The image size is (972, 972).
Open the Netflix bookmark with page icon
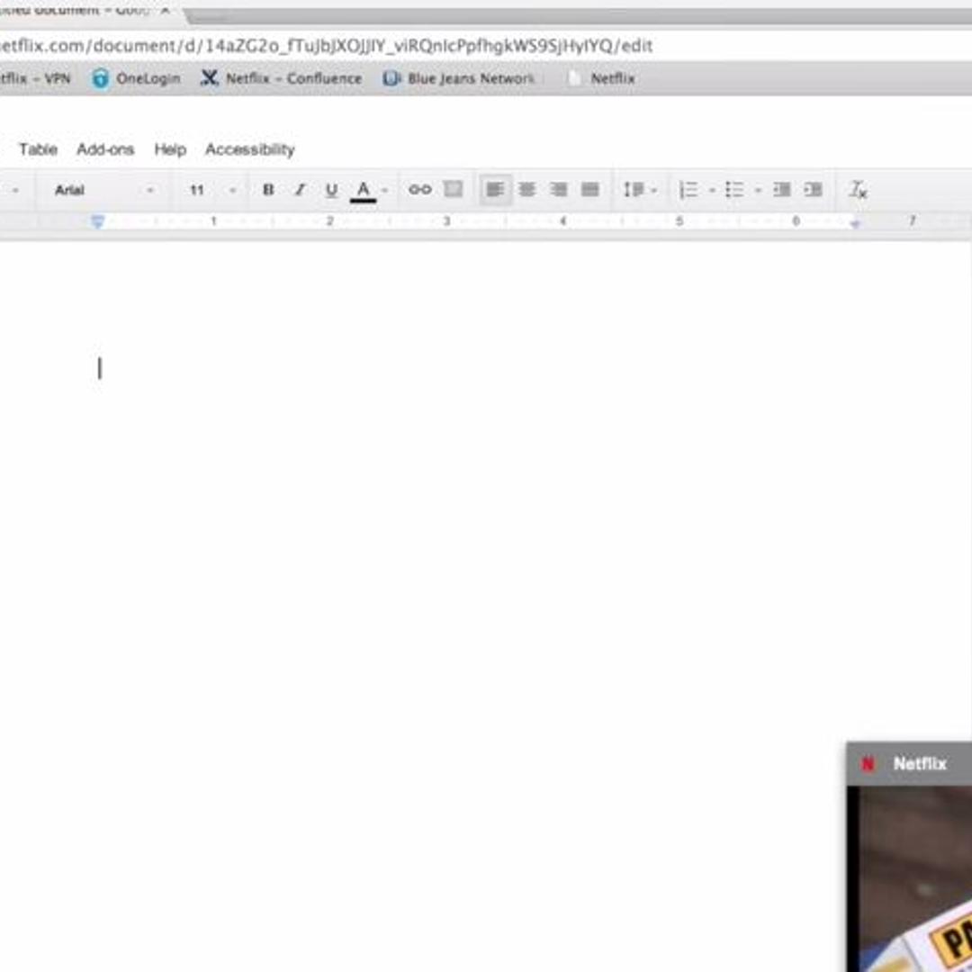tap(600, 78)
